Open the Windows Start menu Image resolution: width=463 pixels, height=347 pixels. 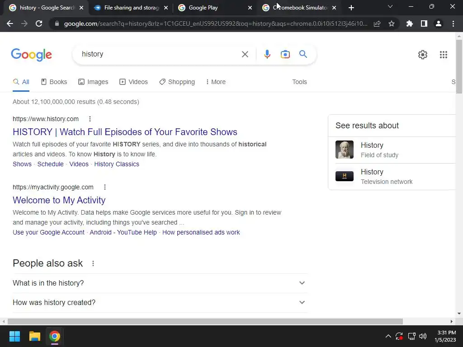click(x=14, y=336)
